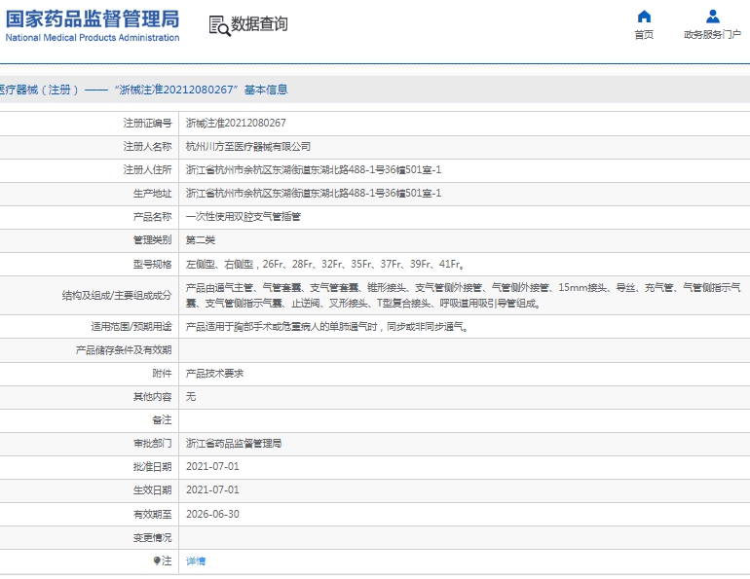Click the 基本信息 page heading

[266, 90]
